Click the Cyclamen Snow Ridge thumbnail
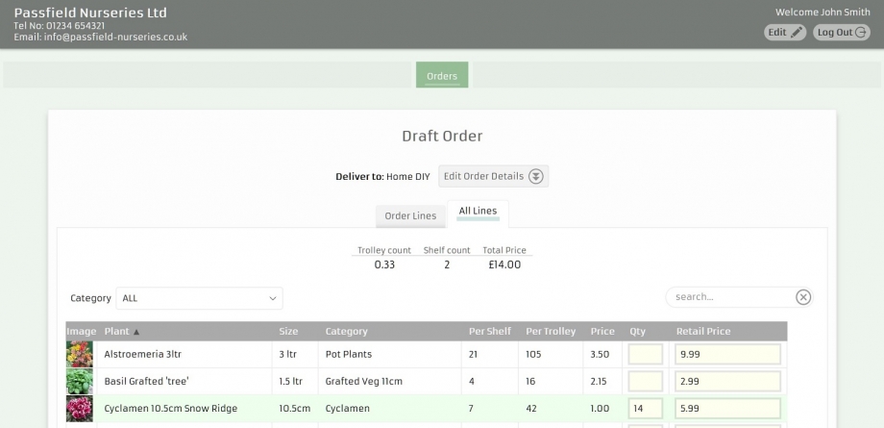This screenshot has height=428, width=884. coord(80,409)
